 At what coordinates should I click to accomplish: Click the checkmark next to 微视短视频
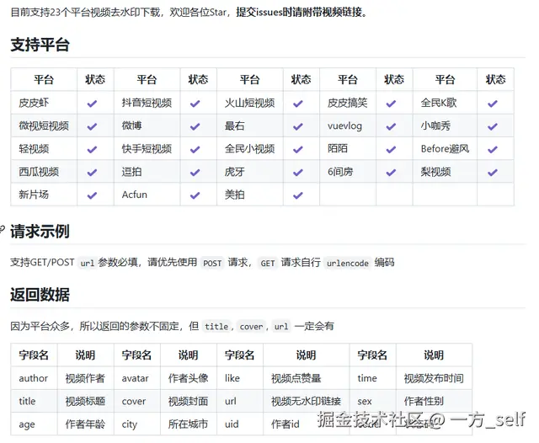point(92,126)
